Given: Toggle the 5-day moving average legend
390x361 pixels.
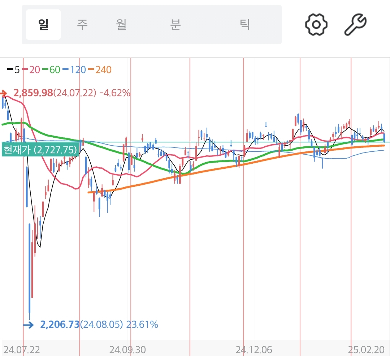Looking at the screenshot, I should click(14, 70).
